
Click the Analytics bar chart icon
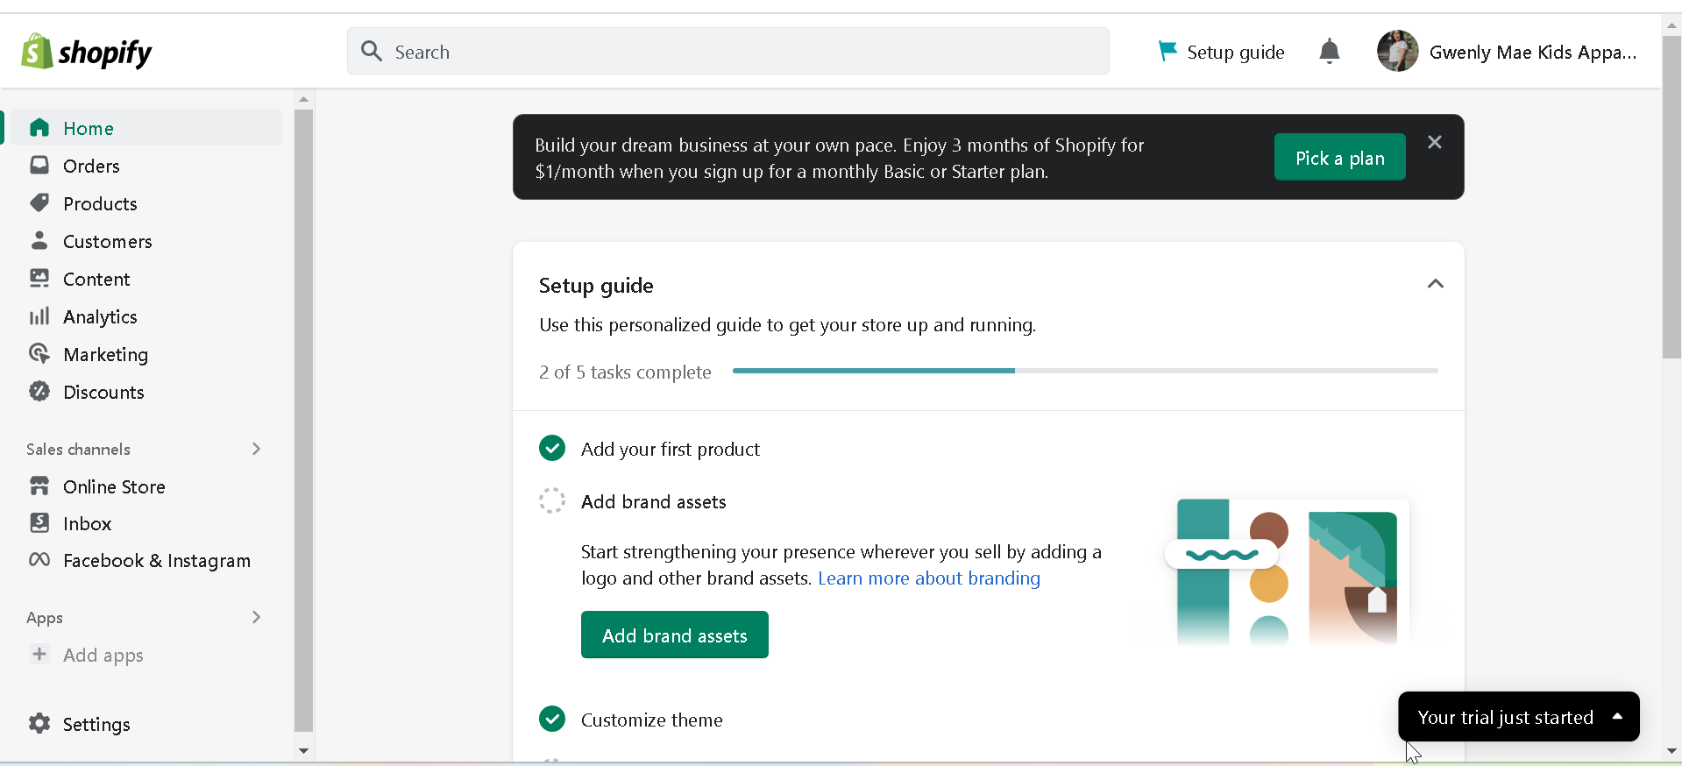[39, 316]
